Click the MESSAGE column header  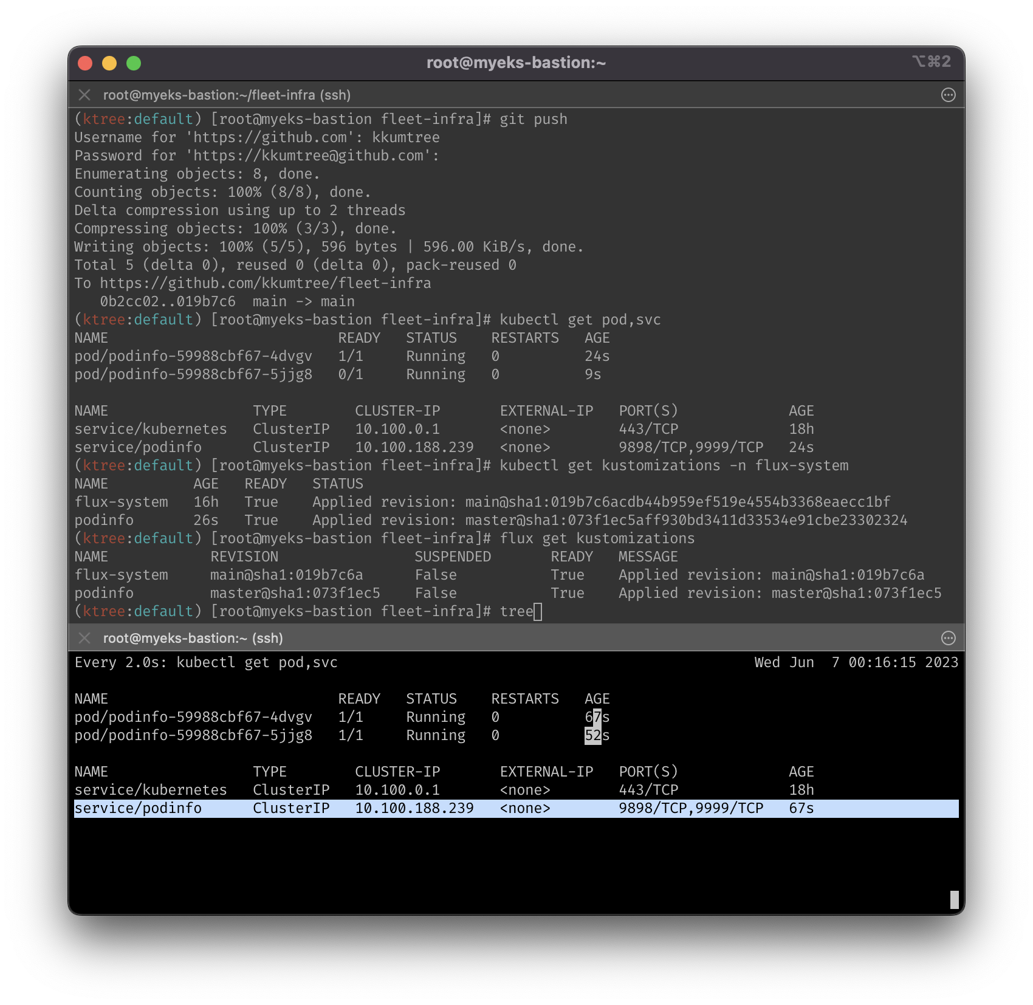click(x=648, y=557)
